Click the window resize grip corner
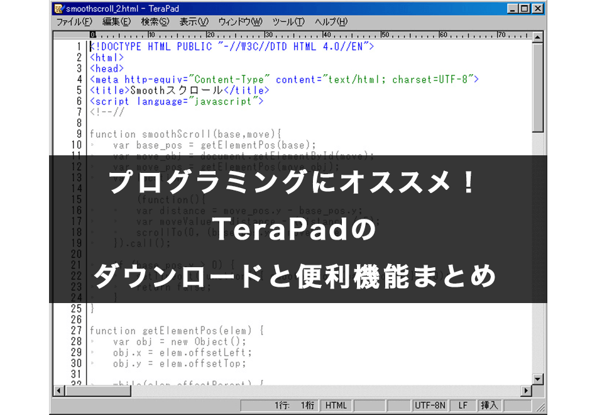597x415 pixels. [540, 407]
